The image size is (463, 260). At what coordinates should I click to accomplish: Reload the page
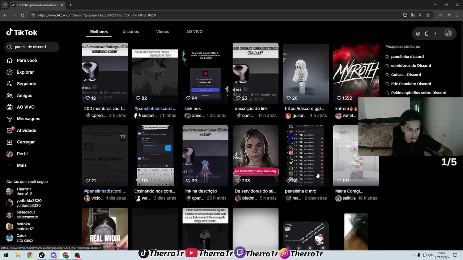[22, 15]
